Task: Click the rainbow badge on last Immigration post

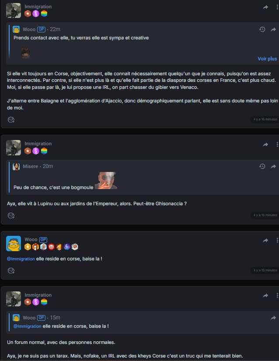Action: click(x=44, y=302)
